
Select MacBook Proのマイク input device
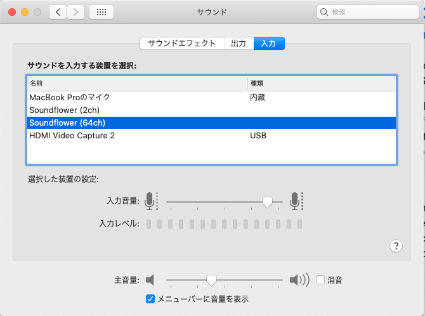click(x=211, y=97)
